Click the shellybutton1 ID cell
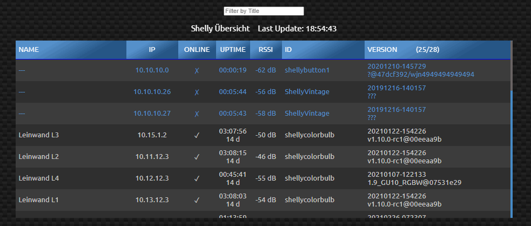This screenshot has width=531, height=226. click(x=323, y=70)
